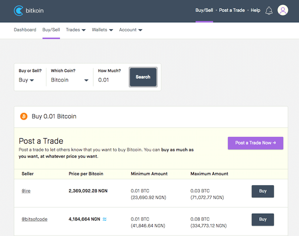Screen dimensions: 299x236
Task: Click the Search button
Action: pyautogui.click(x=143, y=77)
